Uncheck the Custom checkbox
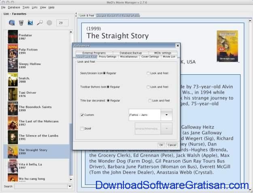The image size is (253, 193). pyautogui.click(x=82, y=115)
